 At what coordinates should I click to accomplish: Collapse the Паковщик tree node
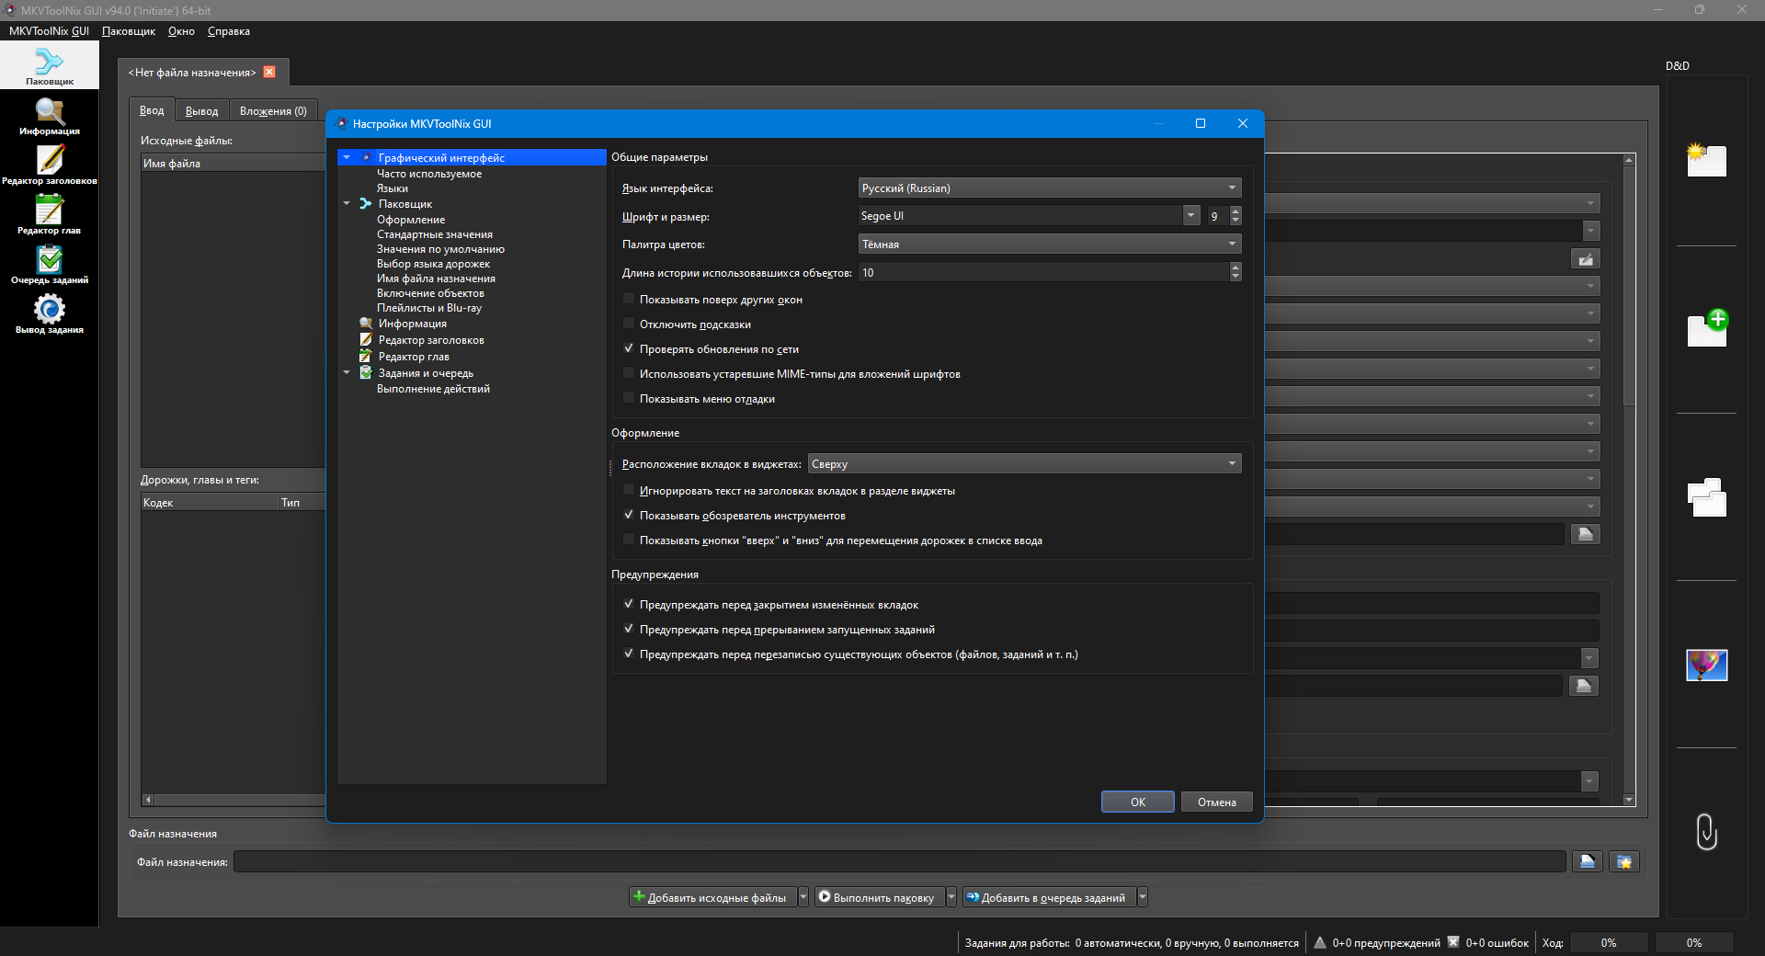pyautogui.click(x=347, y=203)
